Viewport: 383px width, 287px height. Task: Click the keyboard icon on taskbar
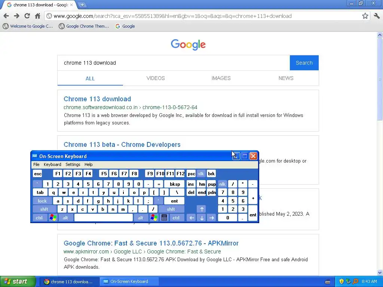click(x=328, y=282)
